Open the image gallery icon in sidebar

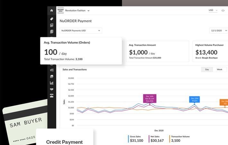coord(52,76)
